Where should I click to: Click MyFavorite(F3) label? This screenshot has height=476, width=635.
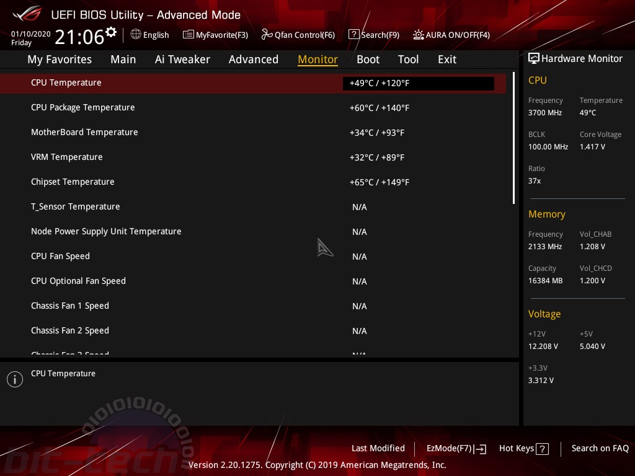tap(222, 35)
